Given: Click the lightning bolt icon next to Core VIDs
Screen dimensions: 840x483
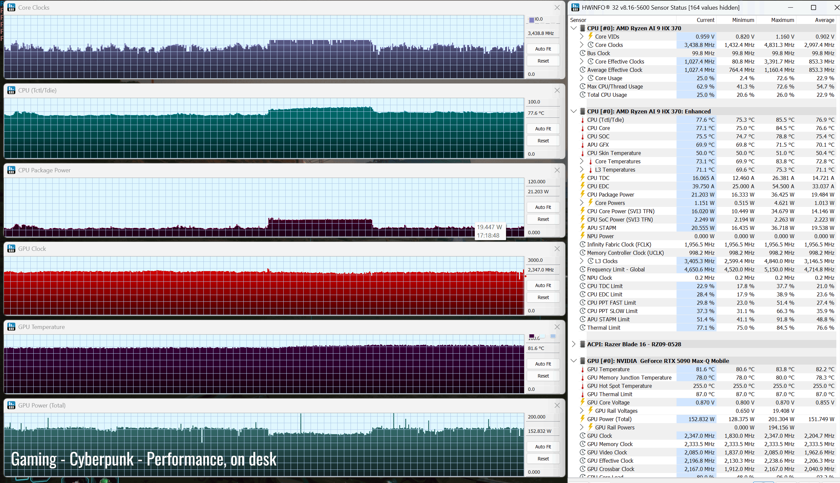Looking at the screenshot, I should coord(590,36).
